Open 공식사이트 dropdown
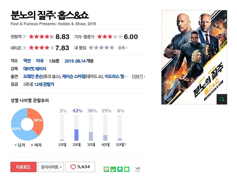This screenshot has height=186, width=237. coord(51,167)
